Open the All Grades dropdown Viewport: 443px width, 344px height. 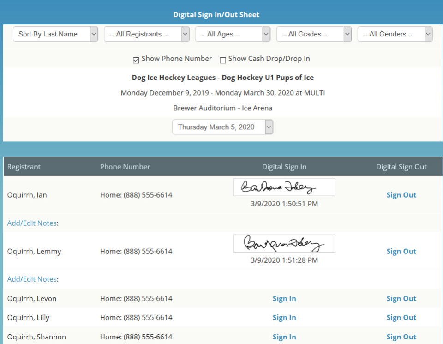pyautogui.click(x=314, y=34)
